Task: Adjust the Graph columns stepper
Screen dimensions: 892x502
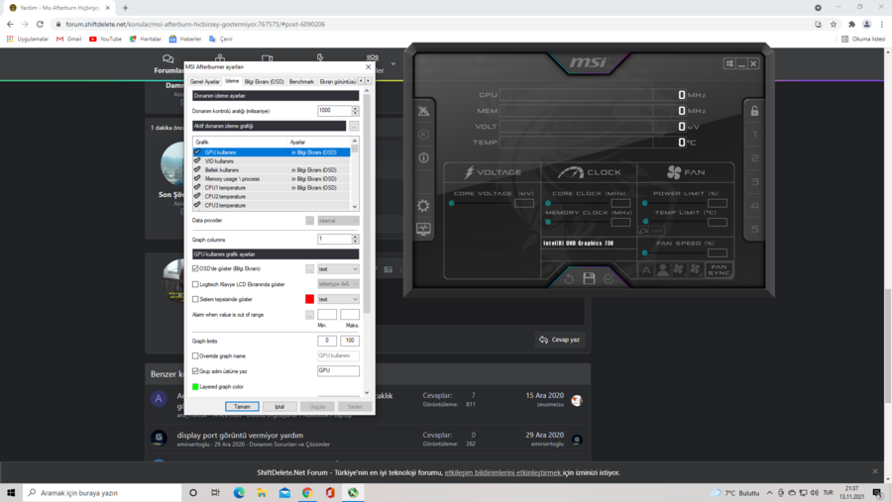Action: coord(355,240)
